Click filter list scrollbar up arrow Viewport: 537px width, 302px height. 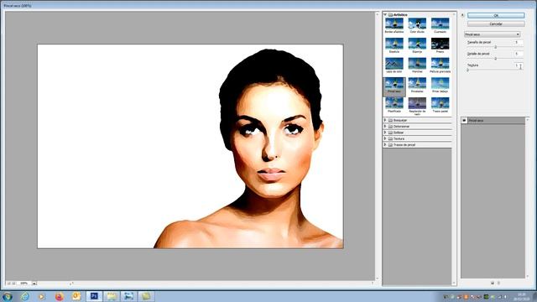coord(454,15)
